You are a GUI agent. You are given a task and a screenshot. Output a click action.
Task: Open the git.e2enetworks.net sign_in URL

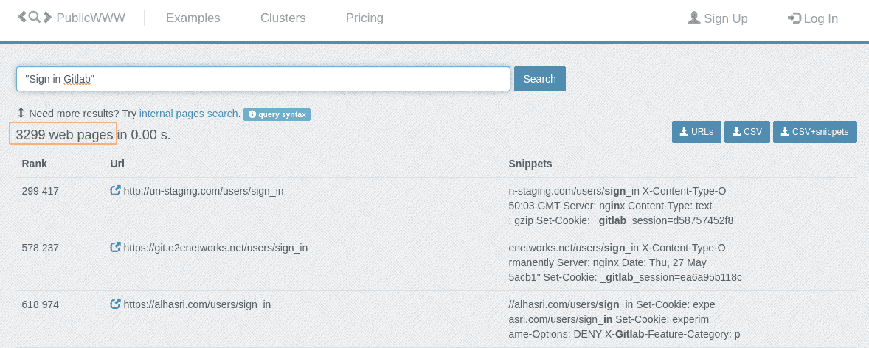tap(215, 248)
